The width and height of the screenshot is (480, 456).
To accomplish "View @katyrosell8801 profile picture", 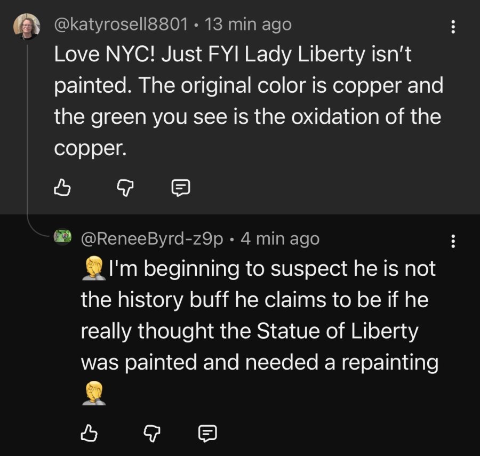I will tap(27, 27).
